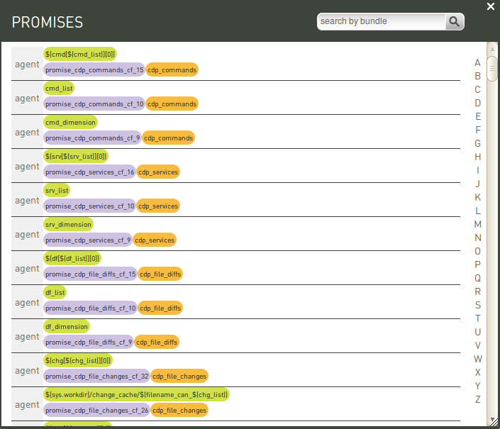
Task: Jump to letter X in index
Action: coord(477,372)
